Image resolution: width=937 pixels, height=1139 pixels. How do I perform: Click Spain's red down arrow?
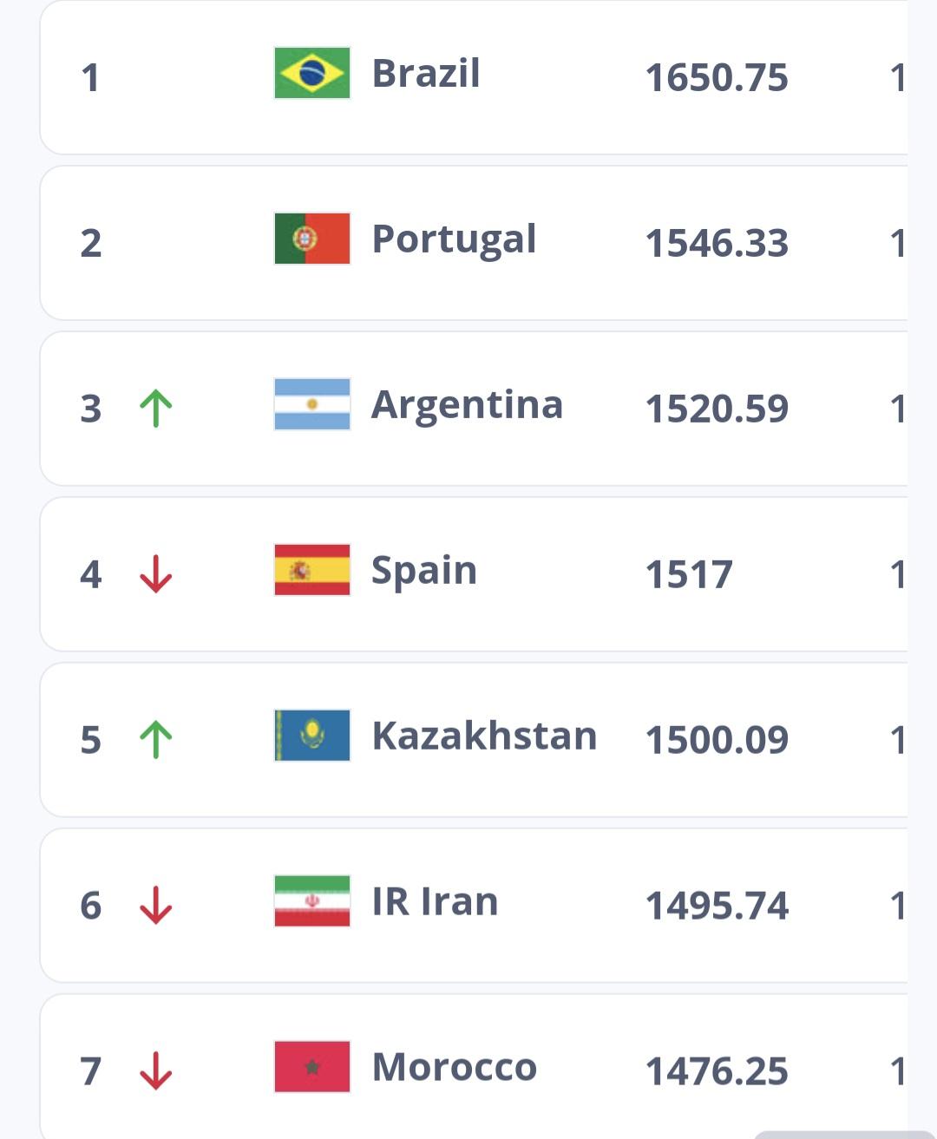[156, 573]
